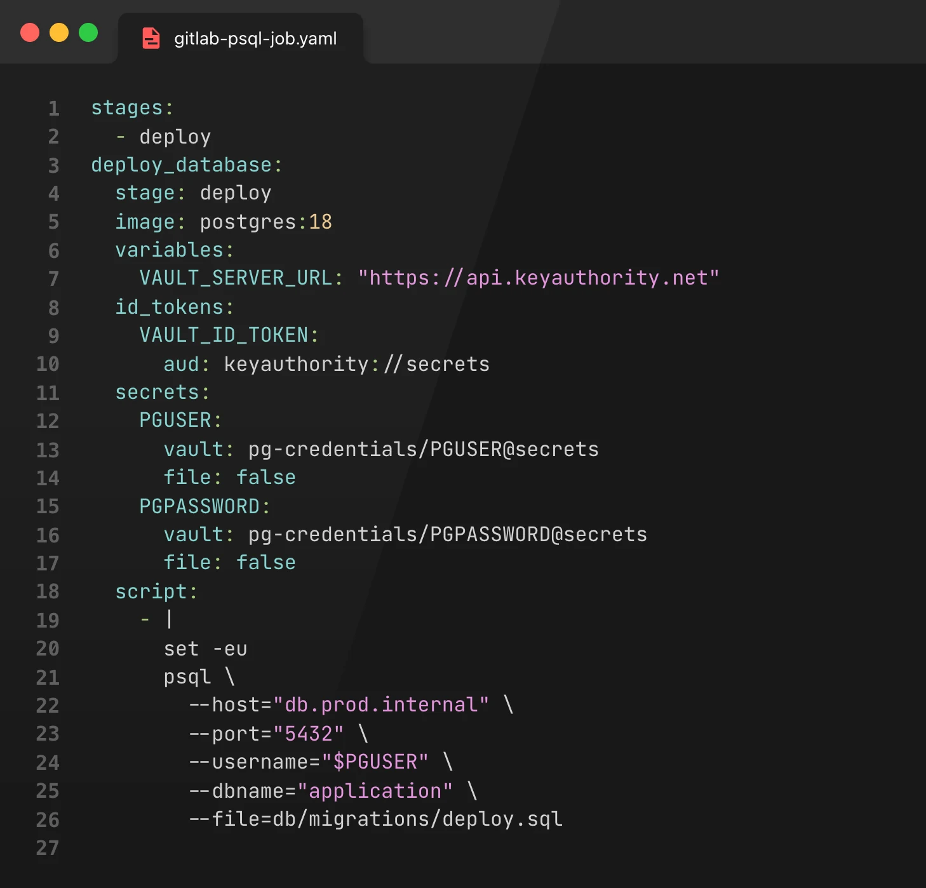Click the 'variables:' key

coord(175,250)
